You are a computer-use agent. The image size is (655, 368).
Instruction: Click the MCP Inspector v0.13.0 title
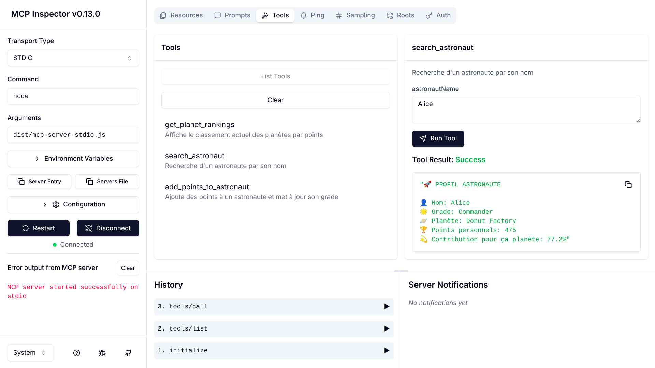point(56,14)
